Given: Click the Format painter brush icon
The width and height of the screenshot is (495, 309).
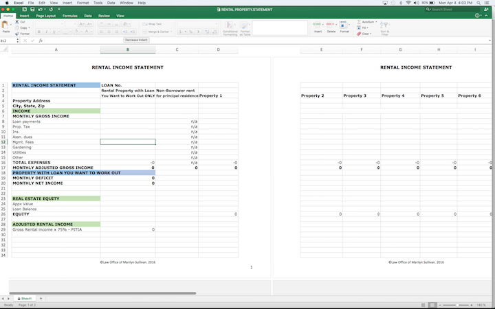Looking at the screenshot, I should point(16,33).
